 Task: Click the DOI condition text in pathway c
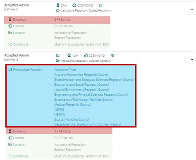coord(81,156)
